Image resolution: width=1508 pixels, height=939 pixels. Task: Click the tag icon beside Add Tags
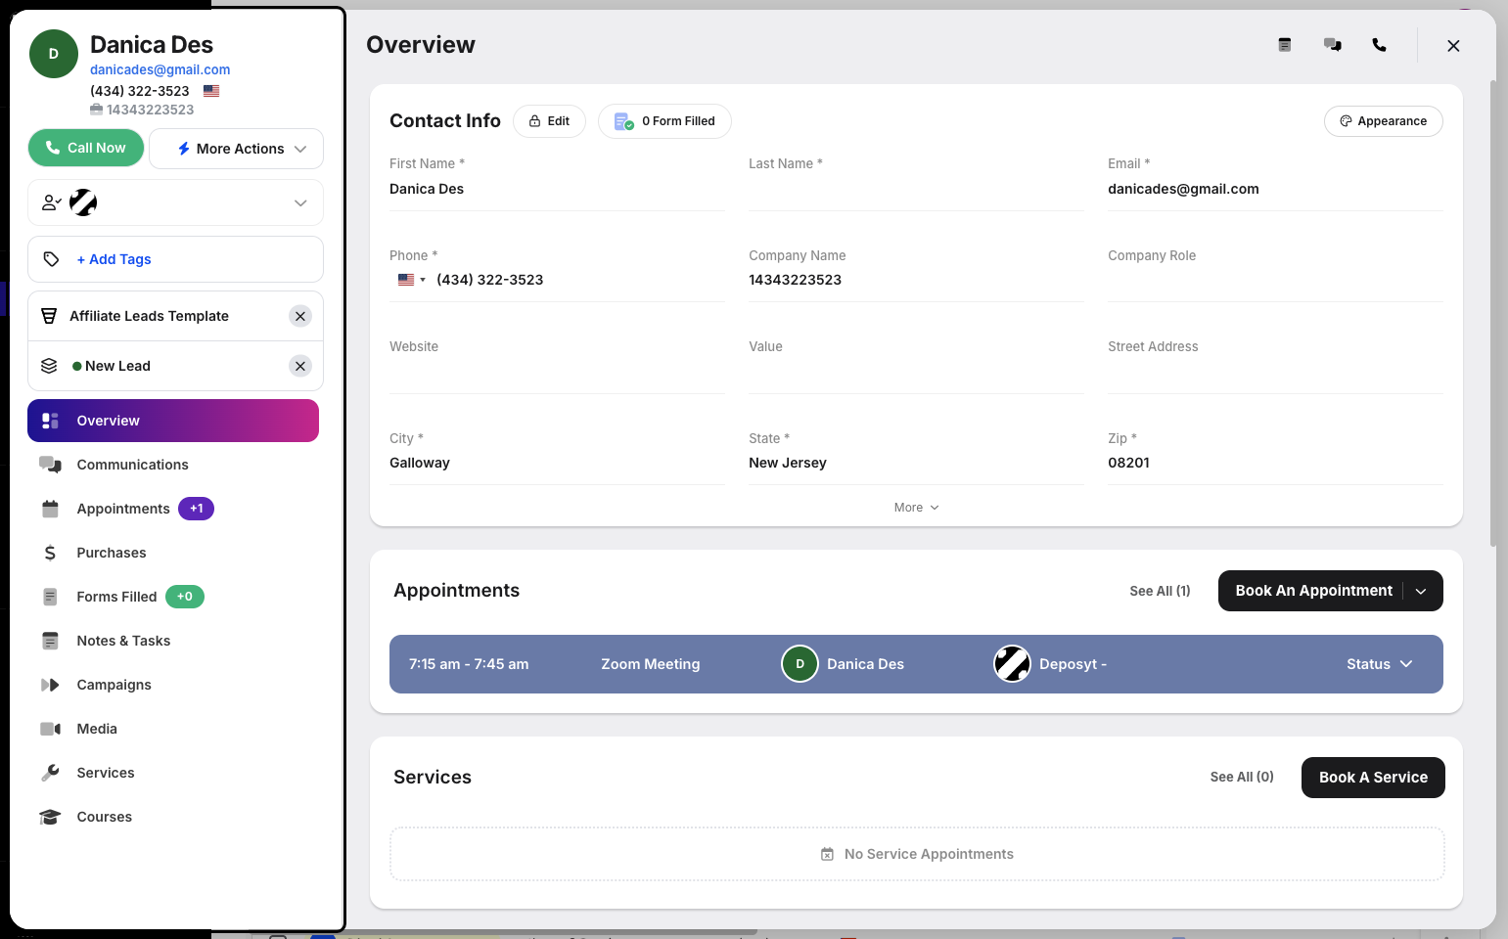(52, 259)
